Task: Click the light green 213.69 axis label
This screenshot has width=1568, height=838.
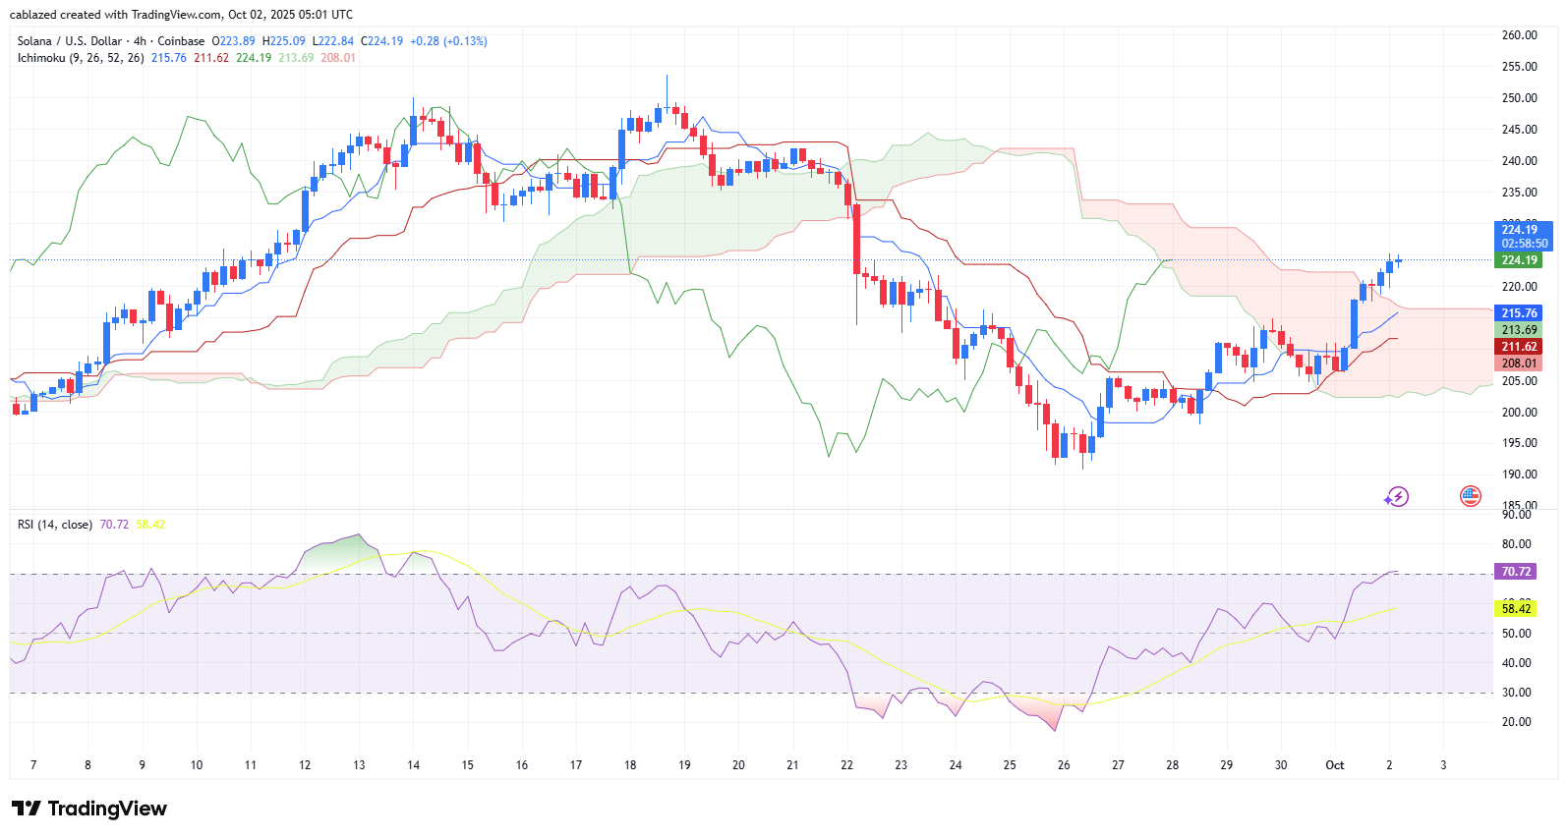Action: (x=1518, y=330)
